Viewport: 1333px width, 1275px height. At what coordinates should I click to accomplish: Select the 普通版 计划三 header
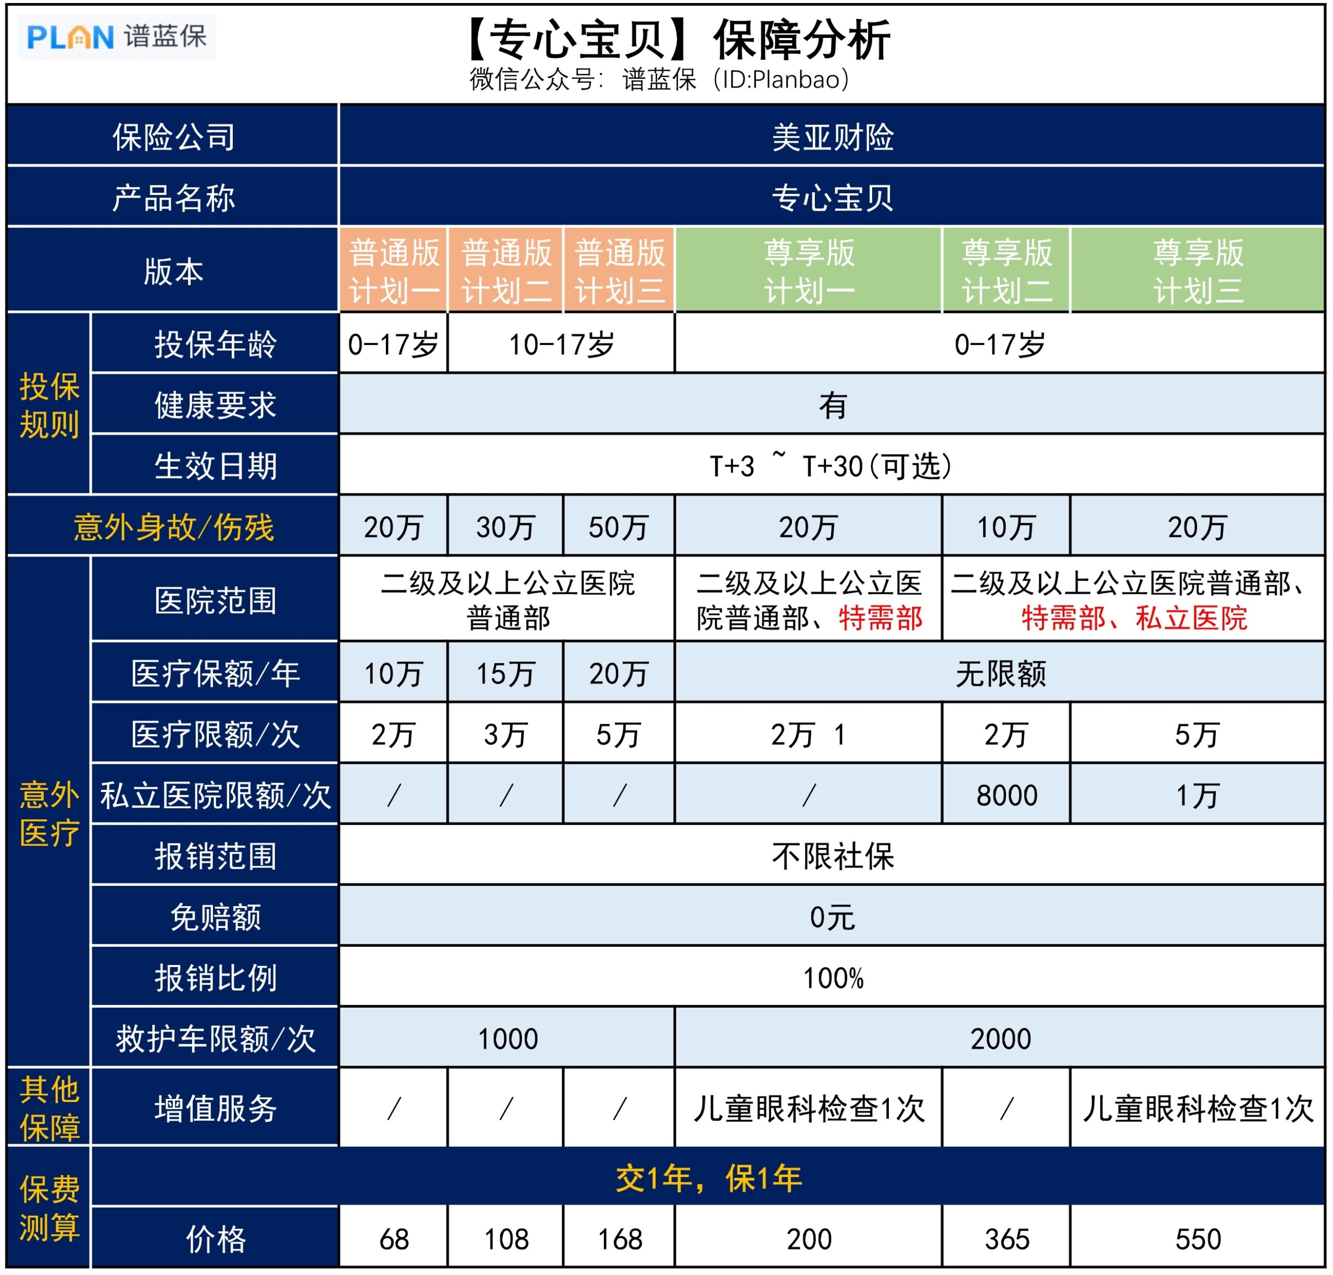point(619,271)
